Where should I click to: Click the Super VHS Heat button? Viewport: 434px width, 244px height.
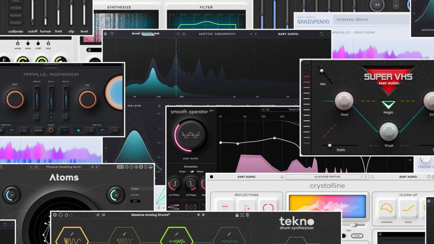[344, 101]
